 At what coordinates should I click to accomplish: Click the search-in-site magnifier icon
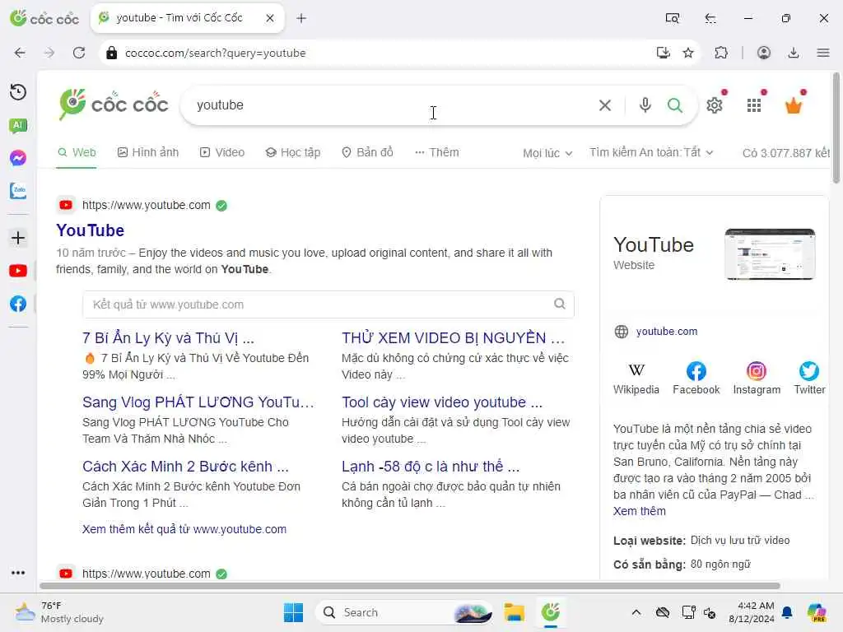(x=560, y=304)
